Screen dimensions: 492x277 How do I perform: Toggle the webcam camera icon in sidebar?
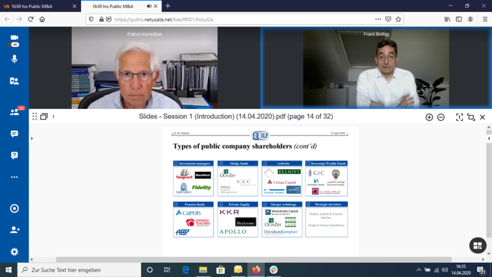click(14, 38)
